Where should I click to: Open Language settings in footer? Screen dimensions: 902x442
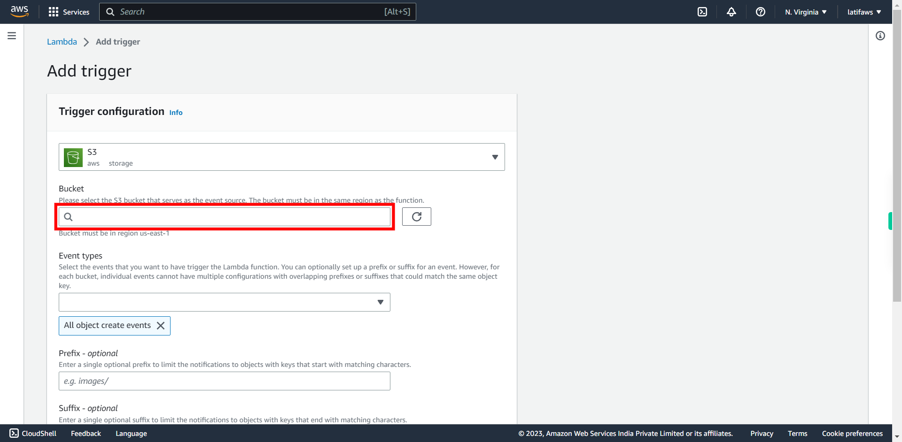point(132,434)
